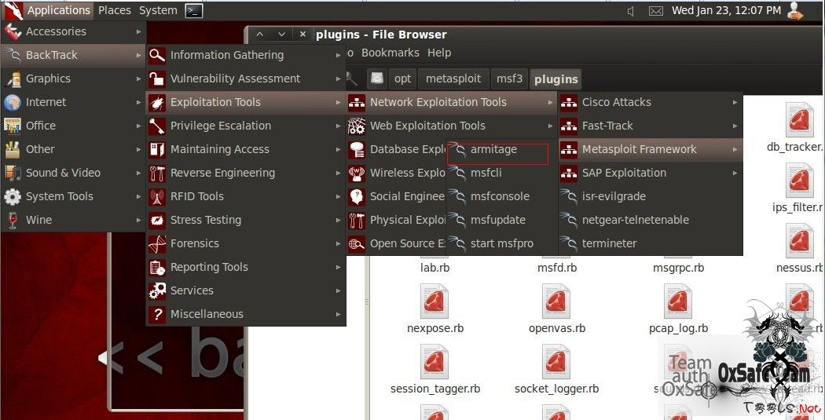Launch netgear-telnetenable
The height and width of the screenshot is (420, 825).
click(x=651, y=221)
